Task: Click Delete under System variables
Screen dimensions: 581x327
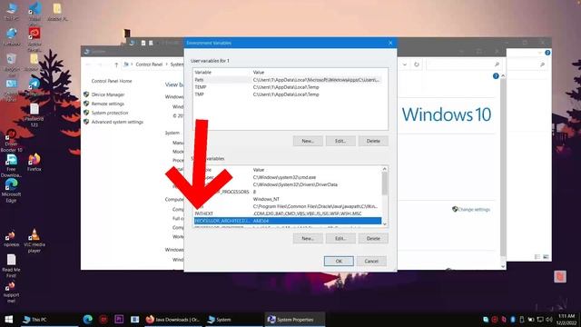Action: click(x=373, y=238)
